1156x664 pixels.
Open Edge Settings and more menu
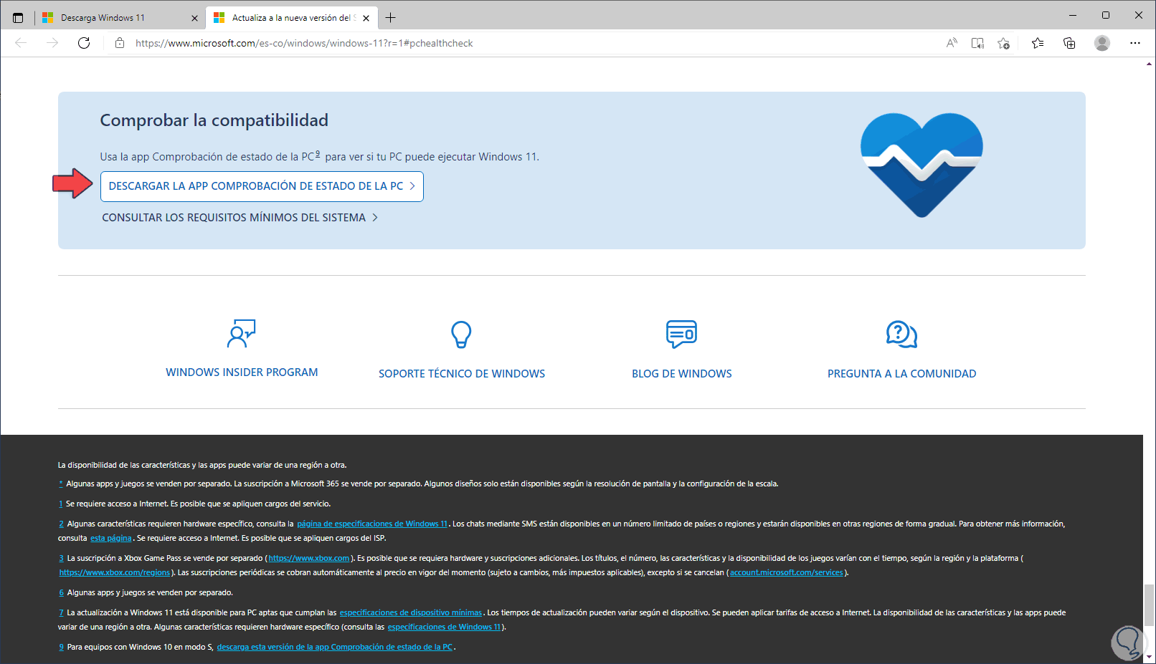point(1135,43)
